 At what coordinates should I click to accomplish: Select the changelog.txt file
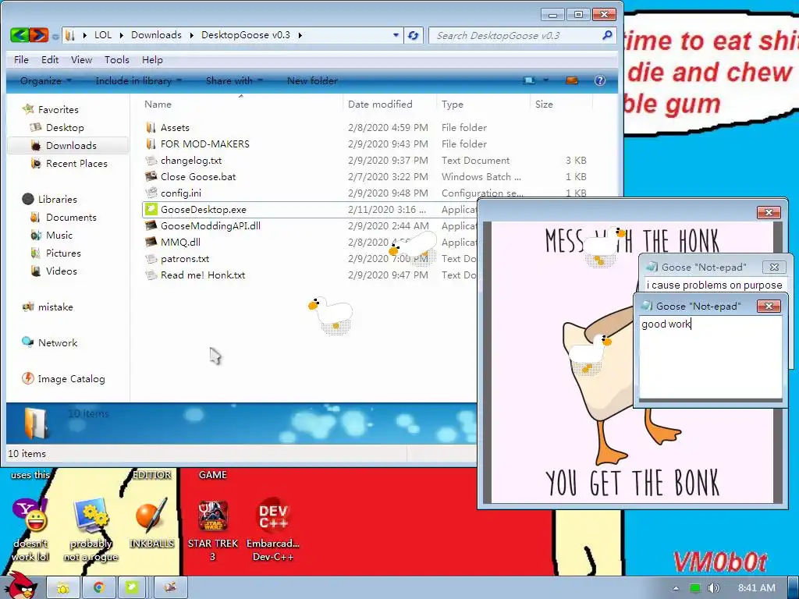click(191, 161)
